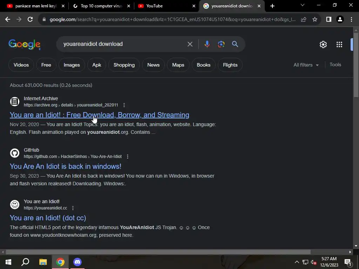Open the Windows Start menu
Viewport: 359px width, 269px height.
pos(8,262)
